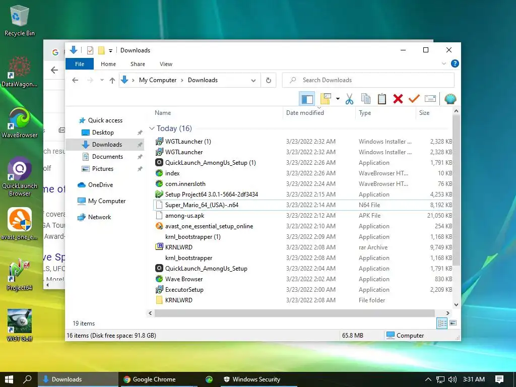Screen dimensions: 516x387
Task: Toggle the preview pane icon in toolbar
Action: (x=307, y=99)
